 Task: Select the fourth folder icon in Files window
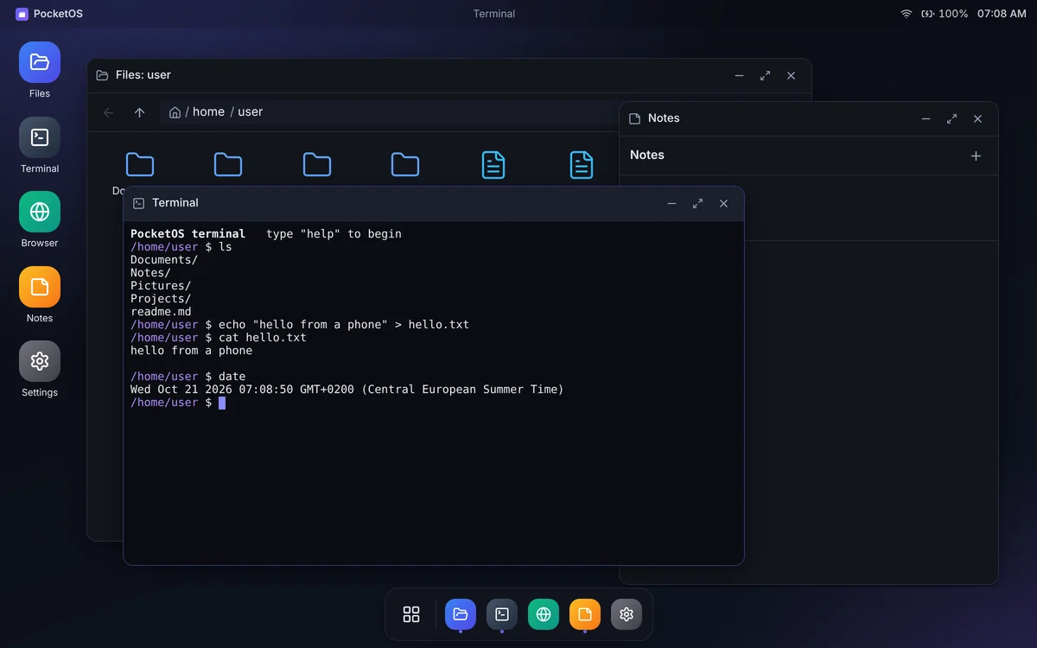pyautogui.click(x=405, y=164)
